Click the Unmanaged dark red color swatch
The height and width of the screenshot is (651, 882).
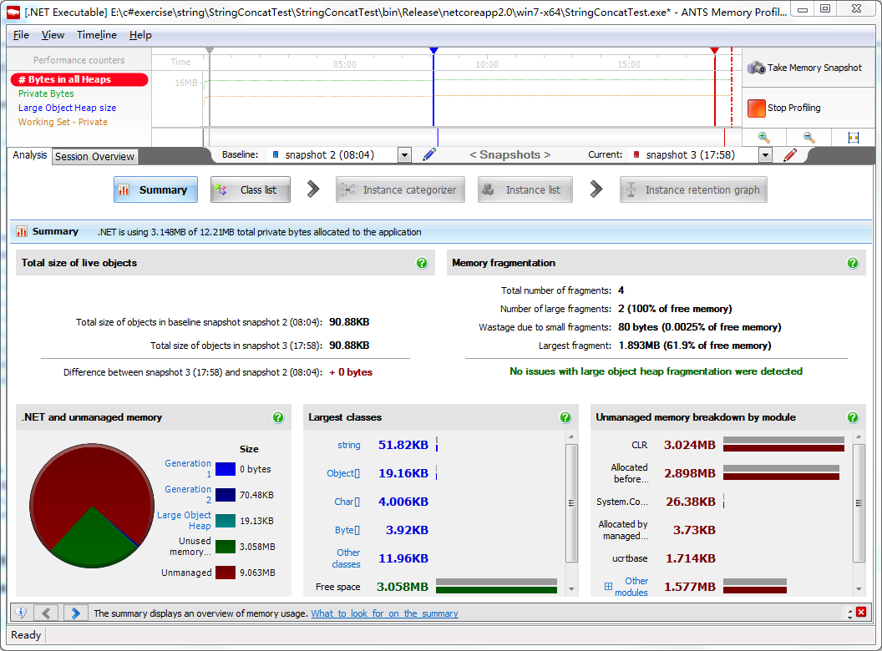[226, 573]
